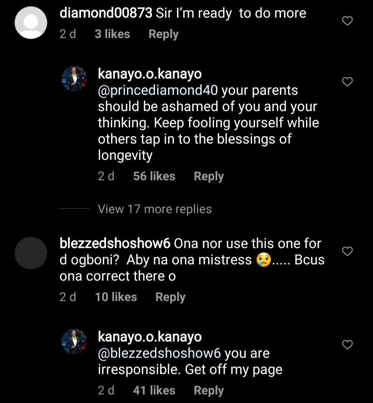Reply to diamond00873's comment
Image resolution: width=373 pixels, height=403 pixels.
(x=163, y=34)
